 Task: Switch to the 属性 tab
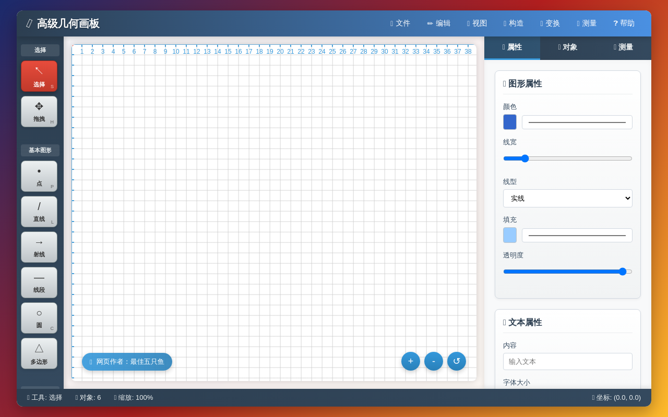point(512,47)
